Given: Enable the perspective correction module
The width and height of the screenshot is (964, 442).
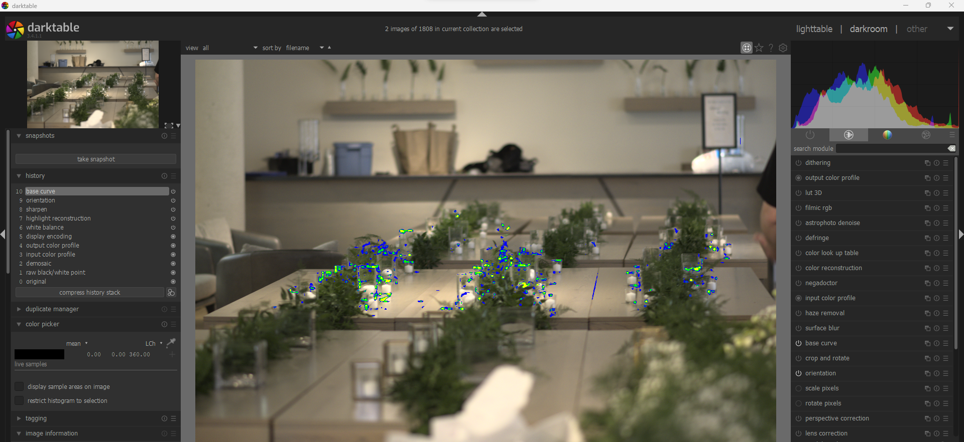Looking at the screenshot, I should coord(798,418).
